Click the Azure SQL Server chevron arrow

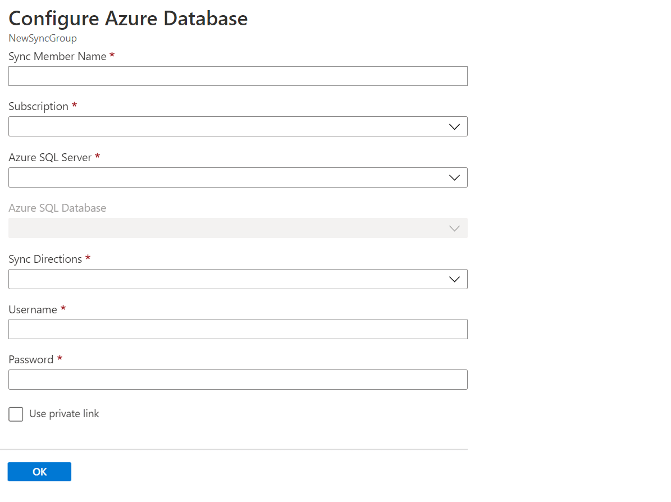click(454, 177)
